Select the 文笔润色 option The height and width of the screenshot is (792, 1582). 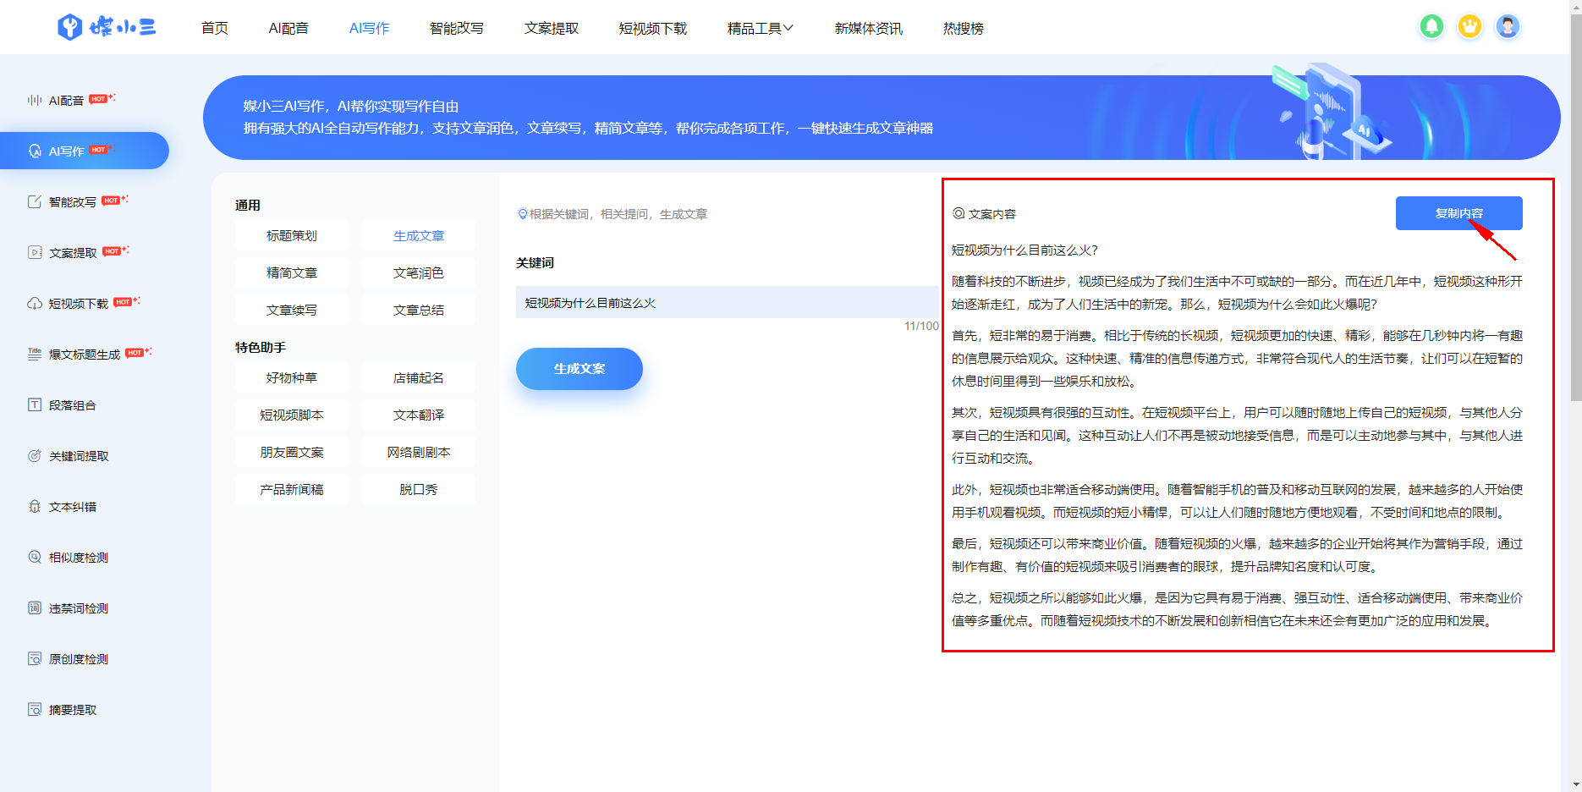coord(419,273)
